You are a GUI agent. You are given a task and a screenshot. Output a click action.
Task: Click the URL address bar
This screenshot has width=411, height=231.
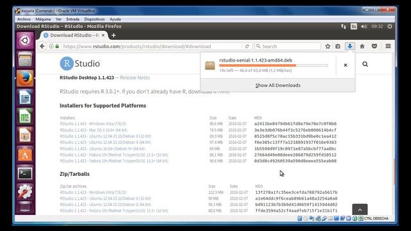tap(152, 46)
